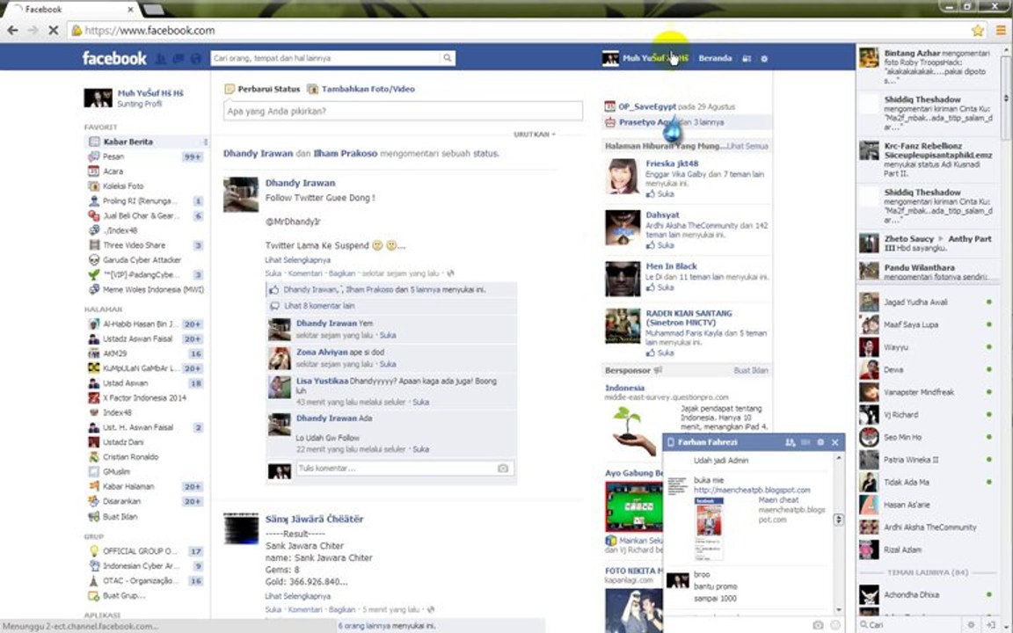
Task: Open Lihat Semua for suggested pages
Action: pos(747,146)
